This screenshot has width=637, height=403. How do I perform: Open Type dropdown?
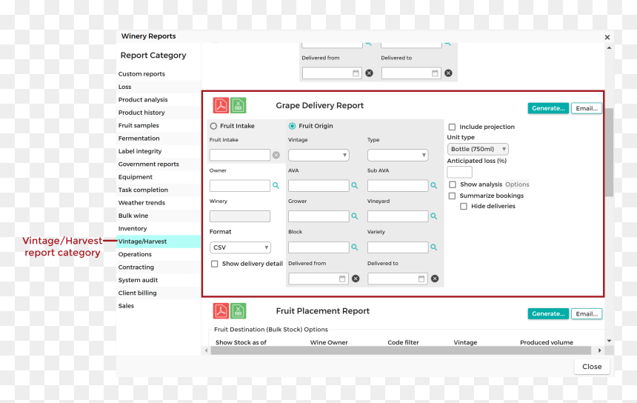pos(398,155)
